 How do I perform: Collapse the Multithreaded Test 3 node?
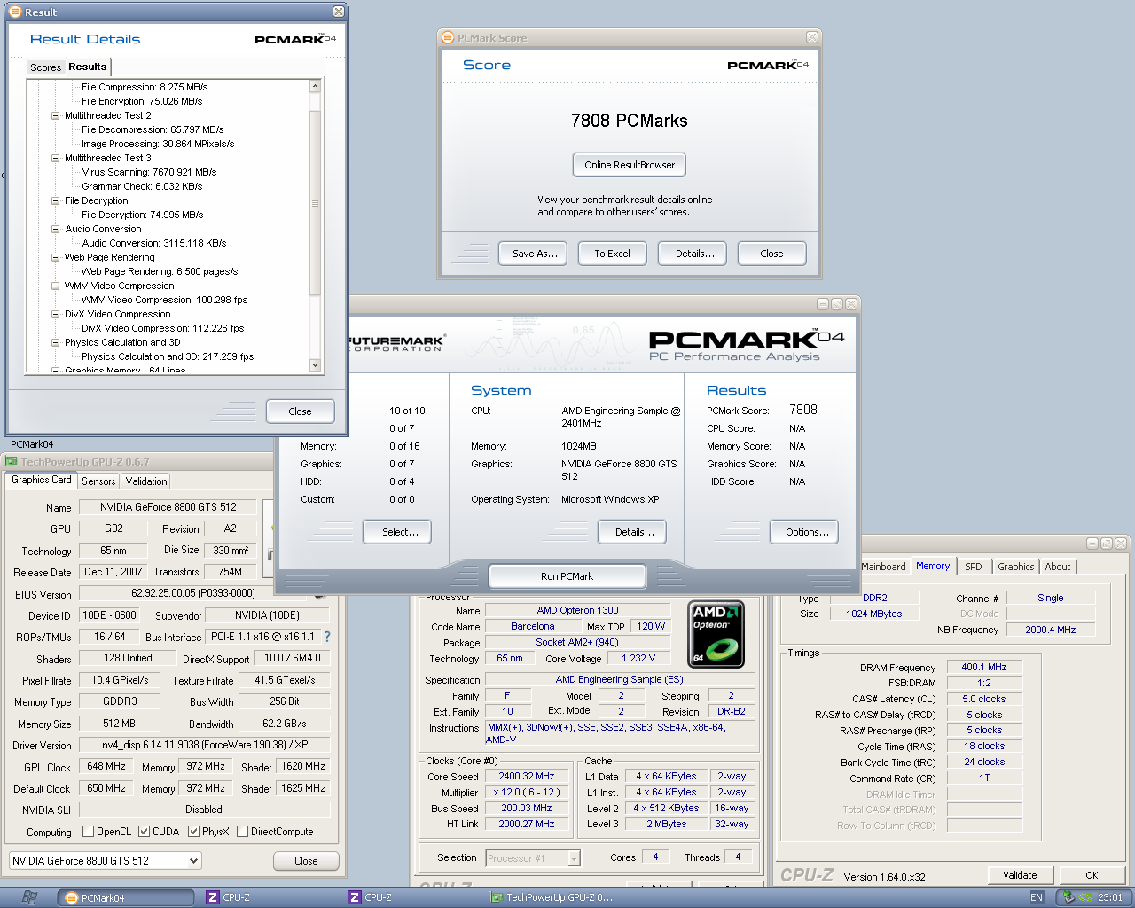55,158
